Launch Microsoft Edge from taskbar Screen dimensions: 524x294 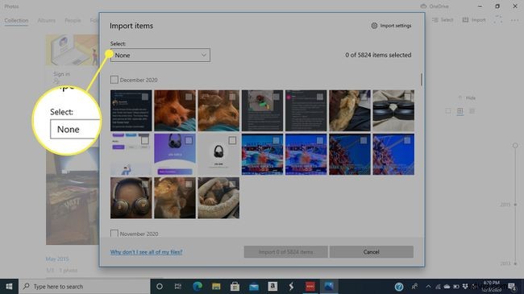198,286
